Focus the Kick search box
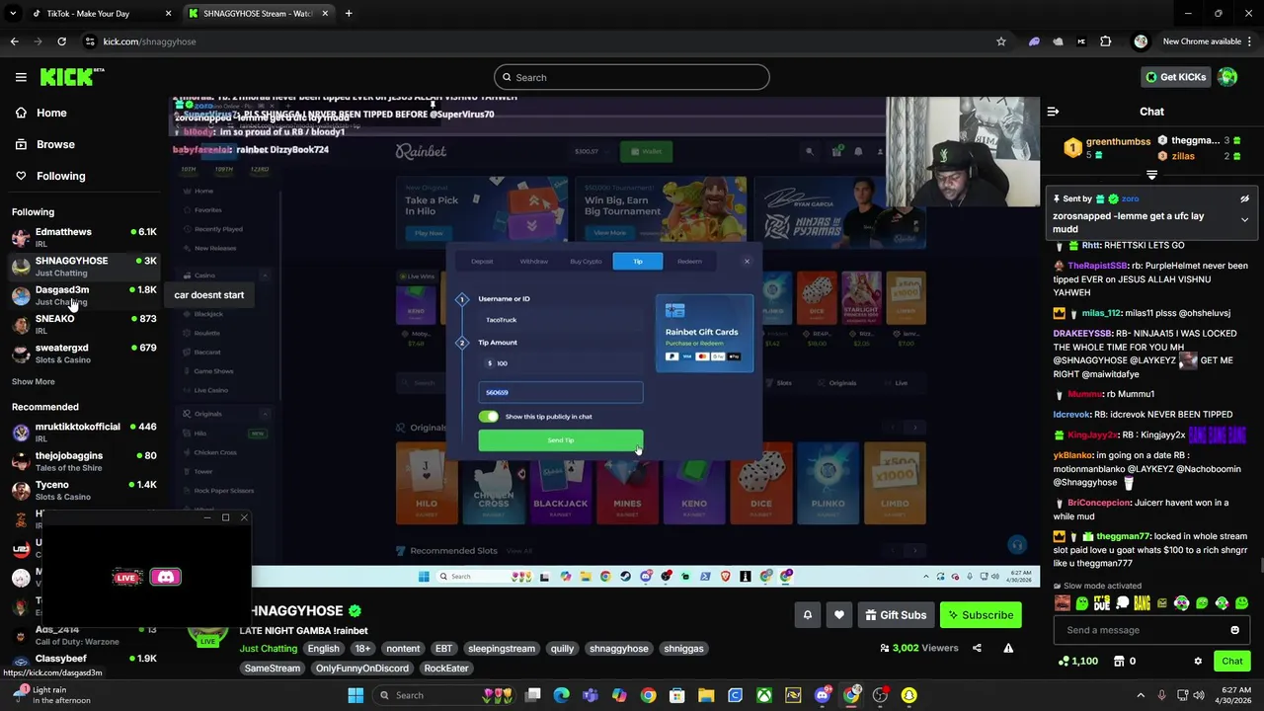Viewport: 1264px width, 711px height. point(632,77)
